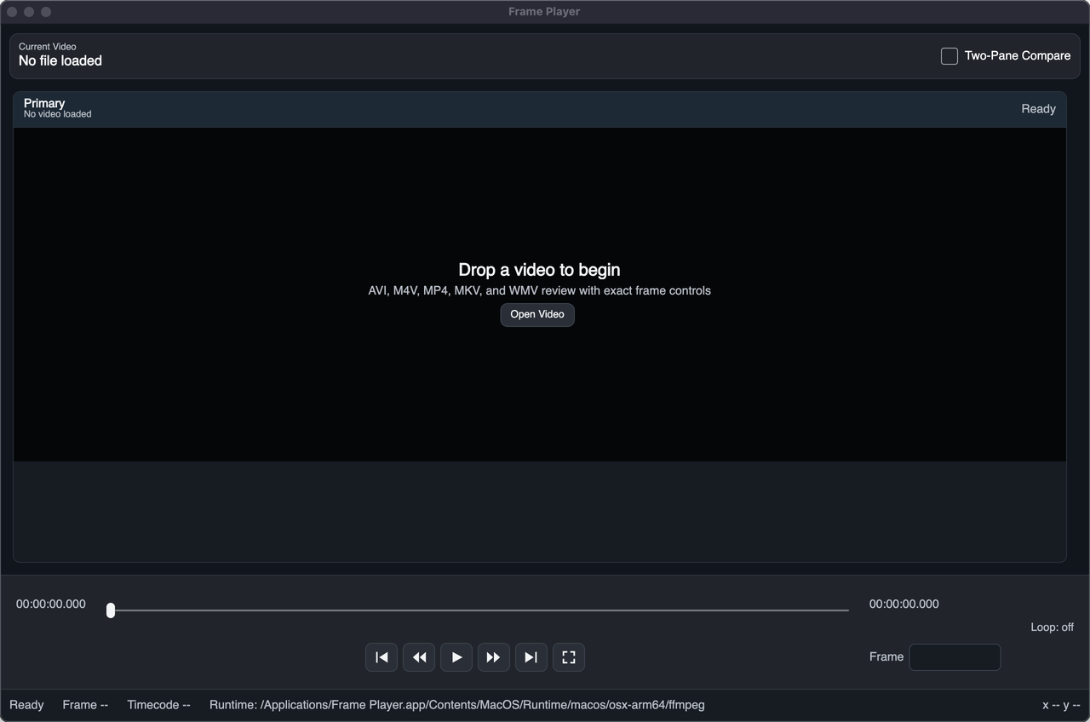
Task: Click the Frame number input field
Action: (955, 657)
